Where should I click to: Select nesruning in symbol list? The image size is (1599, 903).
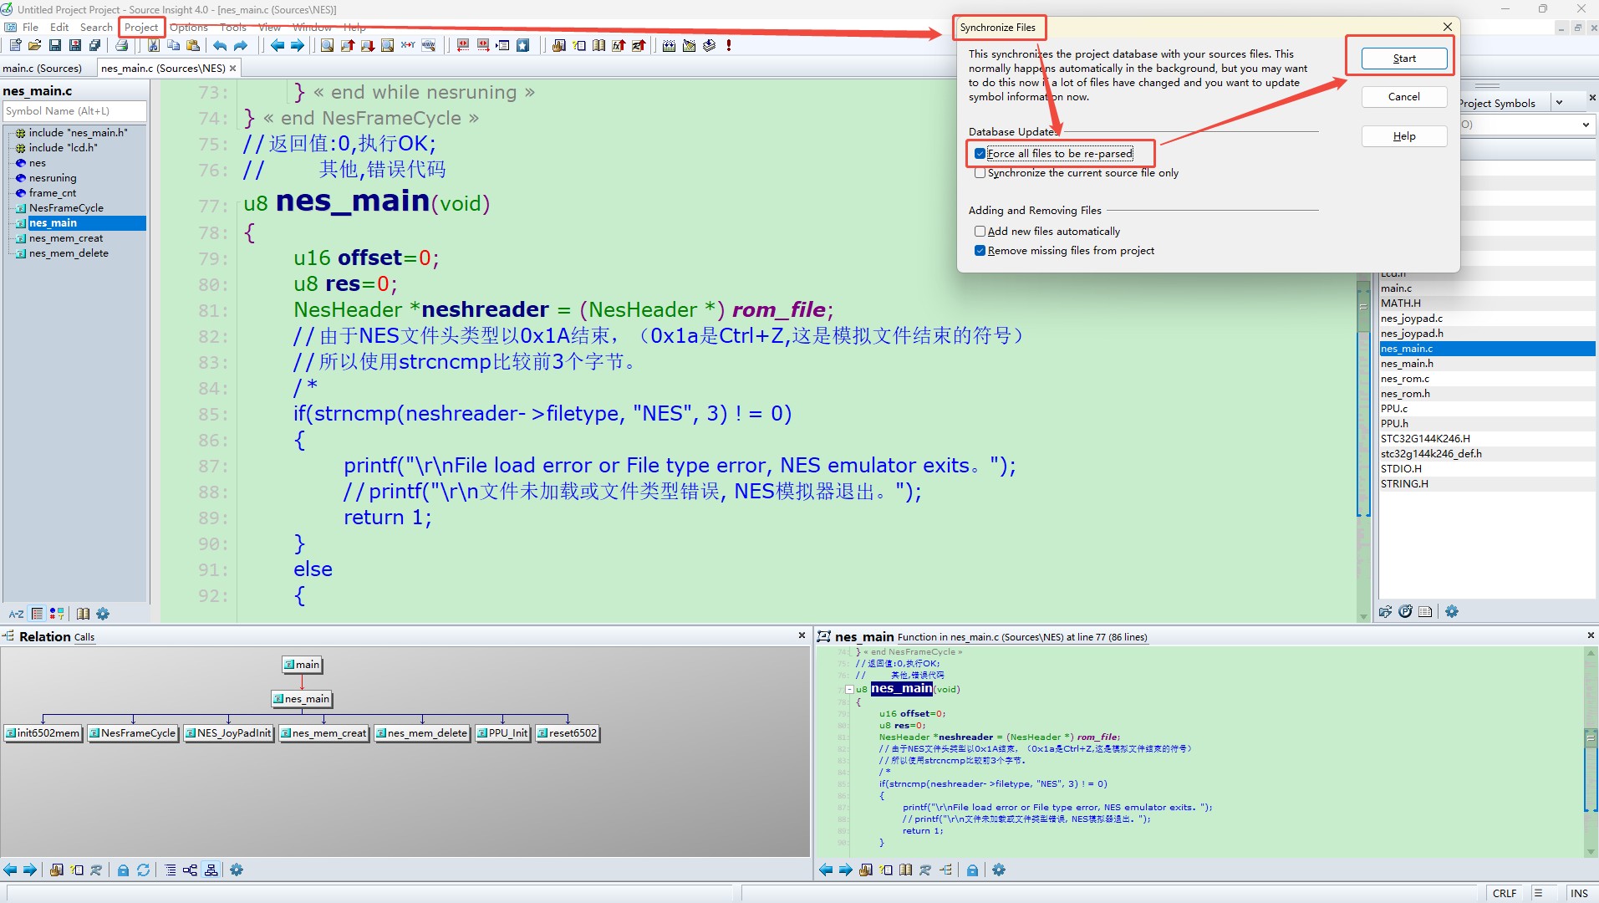coord(53,178)
